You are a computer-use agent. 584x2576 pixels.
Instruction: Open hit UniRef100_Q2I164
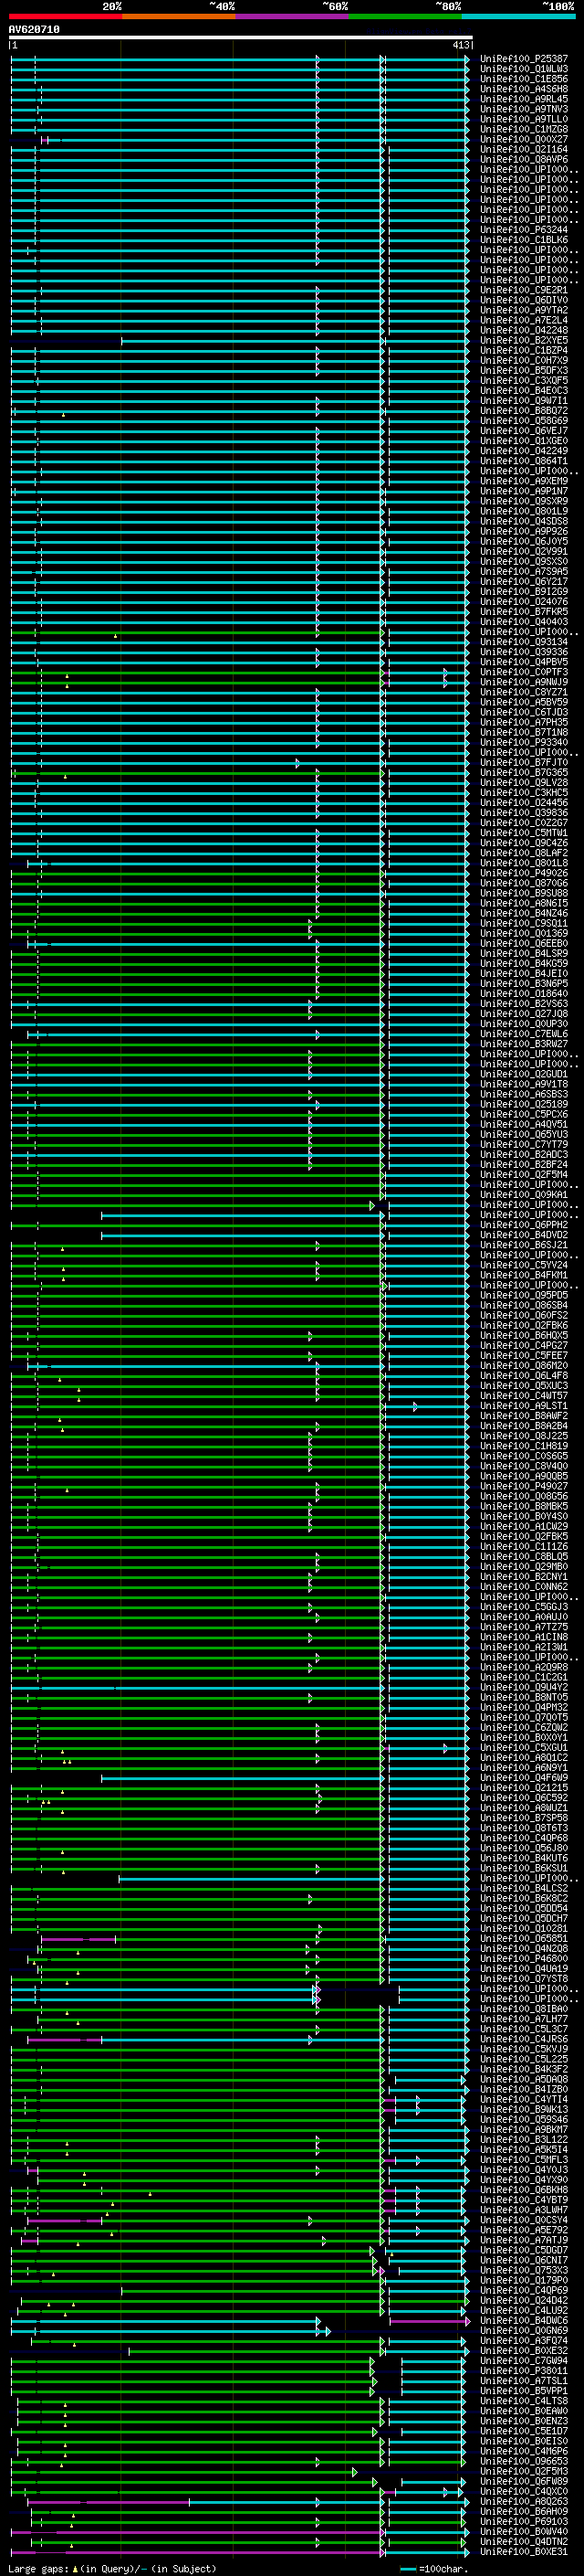(x=524, y=149)
